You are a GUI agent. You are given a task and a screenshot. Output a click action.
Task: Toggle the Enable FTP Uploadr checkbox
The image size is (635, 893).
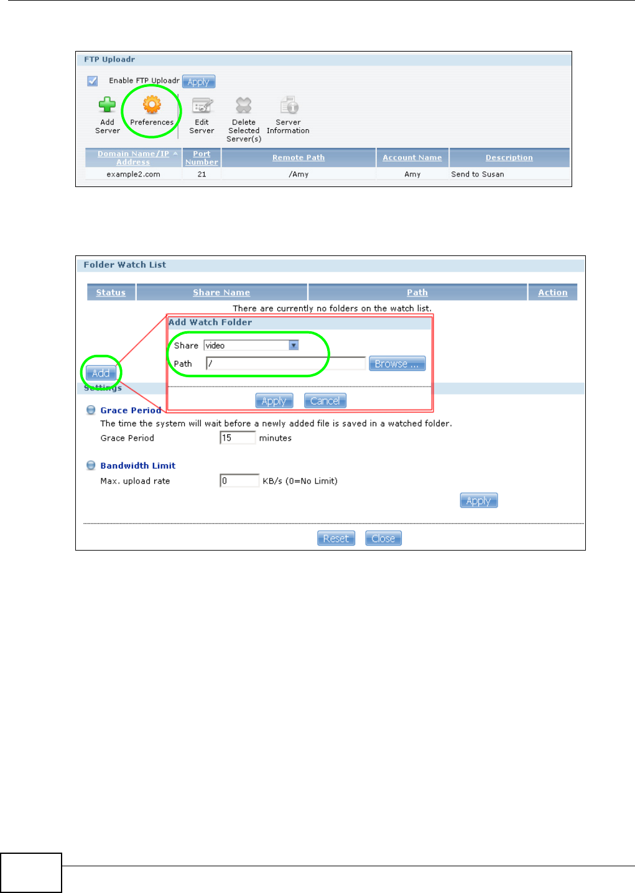[93, 81]
